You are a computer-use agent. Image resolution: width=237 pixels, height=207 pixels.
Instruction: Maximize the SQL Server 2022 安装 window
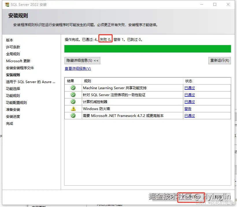pos(215,4)
